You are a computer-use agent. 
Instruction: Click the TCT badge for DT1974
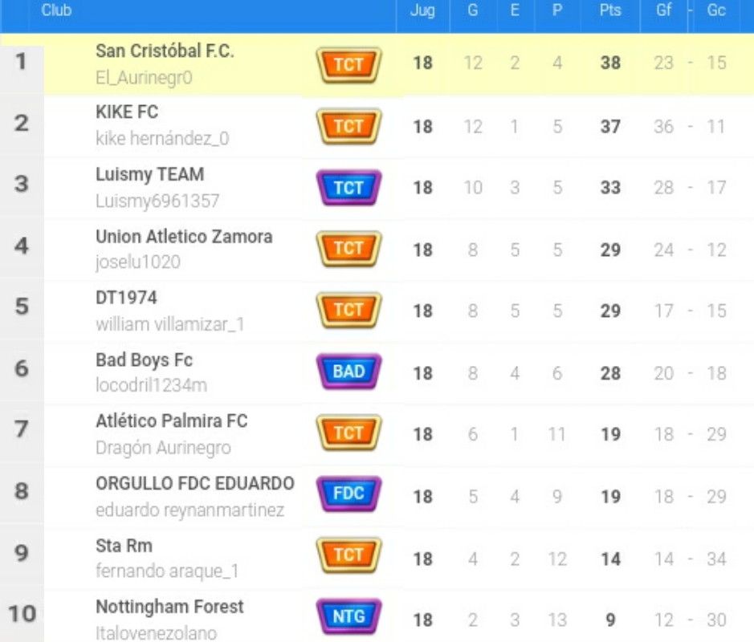point(348,310)
